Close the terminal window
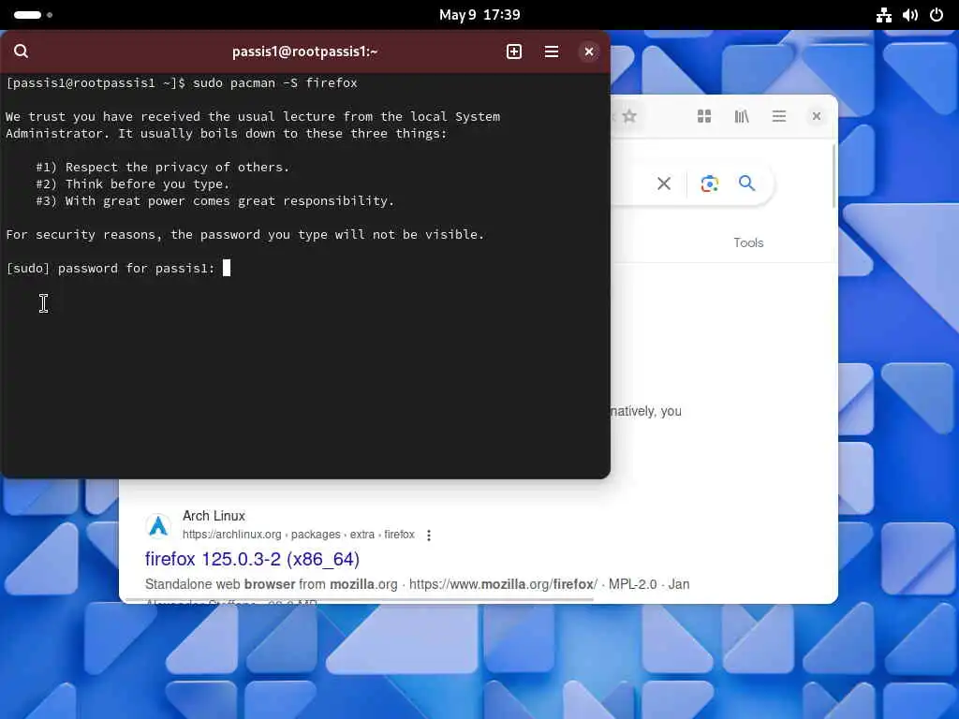959x719 pixels. (x=588, y=51)
